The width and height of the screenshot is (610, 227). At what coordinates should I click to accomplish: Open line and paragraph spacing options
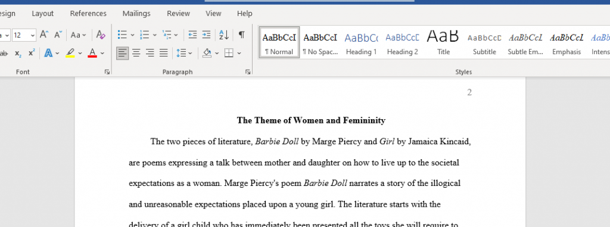181,53
